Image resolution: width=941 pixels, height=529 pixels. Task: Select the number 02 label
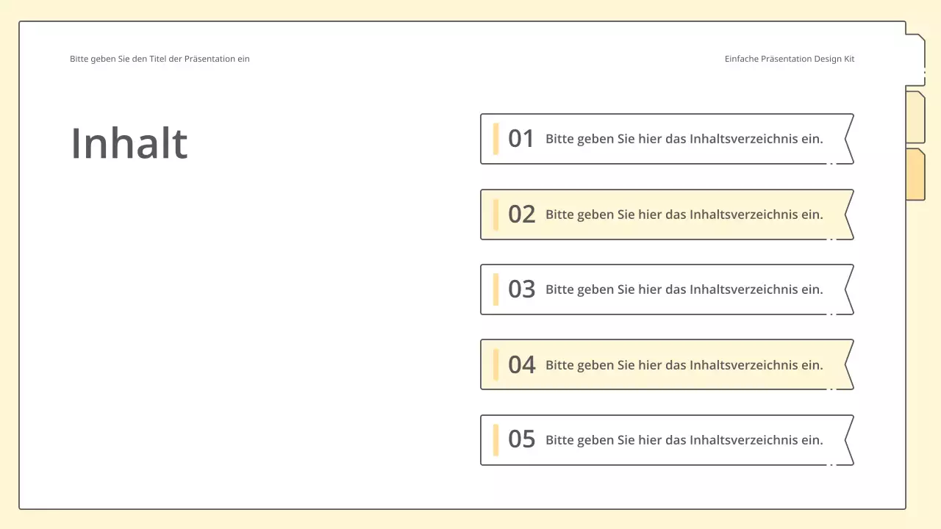point(521,215)
